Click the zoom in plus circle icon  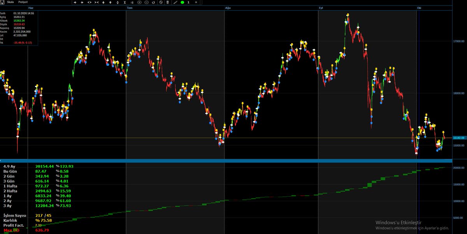pyautogui.click(x=139, y=2)
